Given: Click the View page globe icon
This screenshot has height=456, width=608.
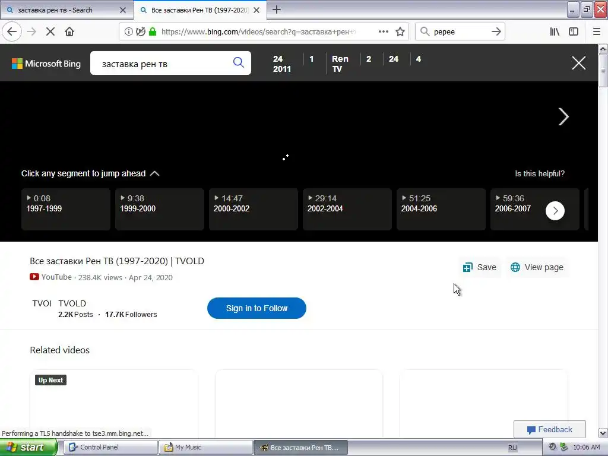Looking at the screenshot, I should pos(515,267).
